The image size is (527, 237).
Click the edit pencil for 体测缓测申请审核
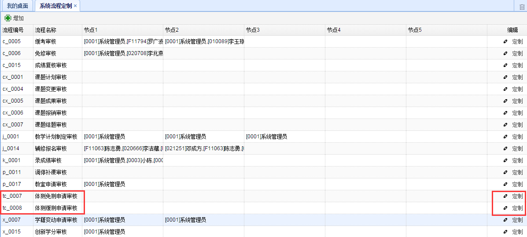tap(505, 208)
